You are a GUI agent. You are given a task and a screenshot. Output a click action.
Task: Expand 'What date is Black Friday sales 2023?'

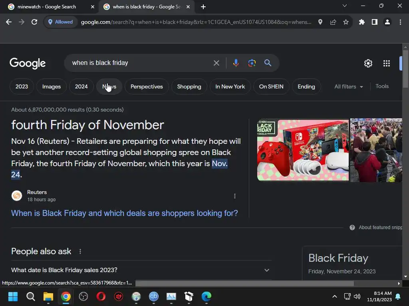141,270
